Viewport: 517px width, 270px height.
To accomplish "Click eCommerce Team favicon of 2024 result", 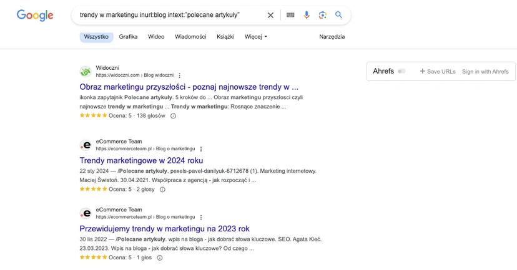I will click(86, 145).
